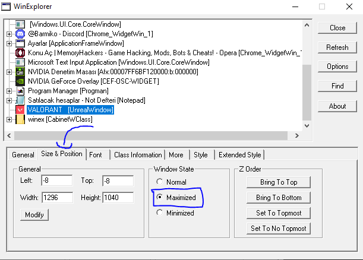The height and width of the screenshot is (260, 363).
Task: Click the vertical scrollbar down arrow
Action: click(x=307, y=126)
